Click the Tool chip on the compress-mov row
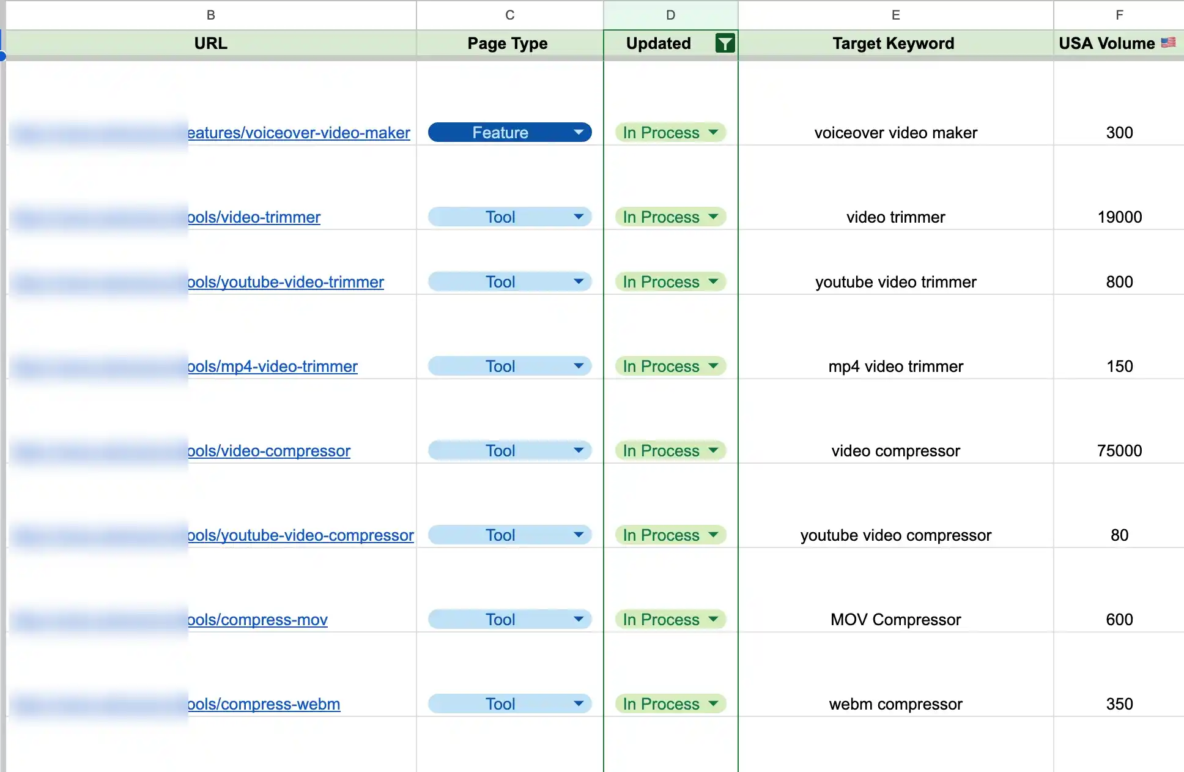The width and height of the screenshot is (1184, 772). coord(509,619)
